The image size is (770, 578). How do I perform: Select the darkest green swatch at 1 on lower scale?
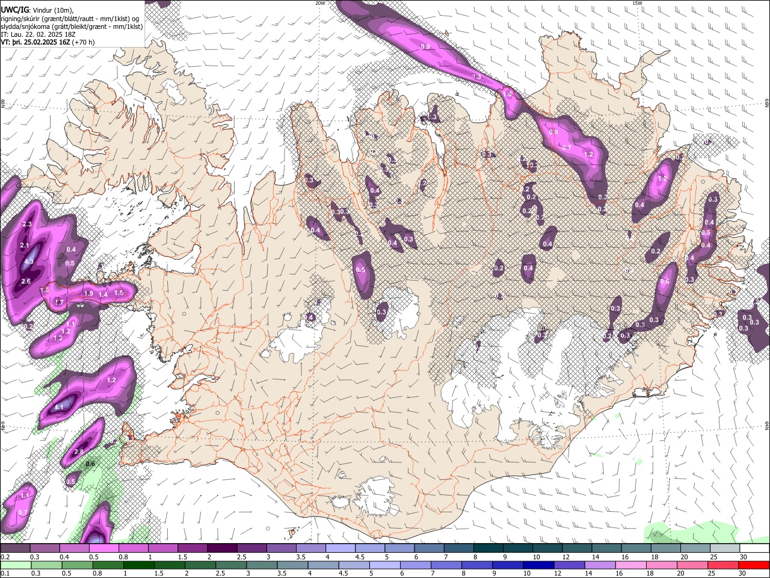pyautogui.click(x=138, y=565)
